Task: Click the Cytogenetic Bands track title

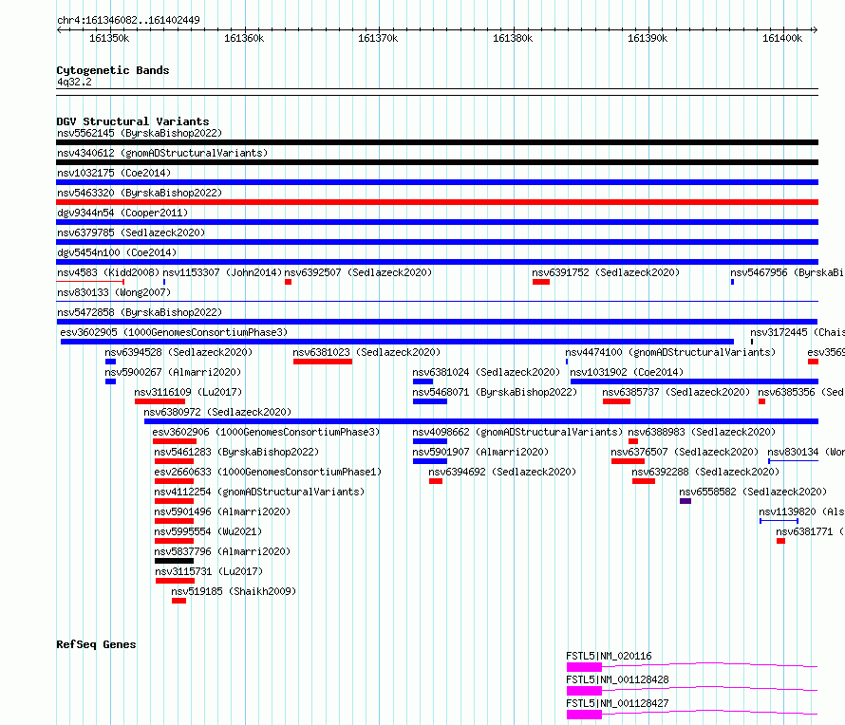Action: point(113,70)
